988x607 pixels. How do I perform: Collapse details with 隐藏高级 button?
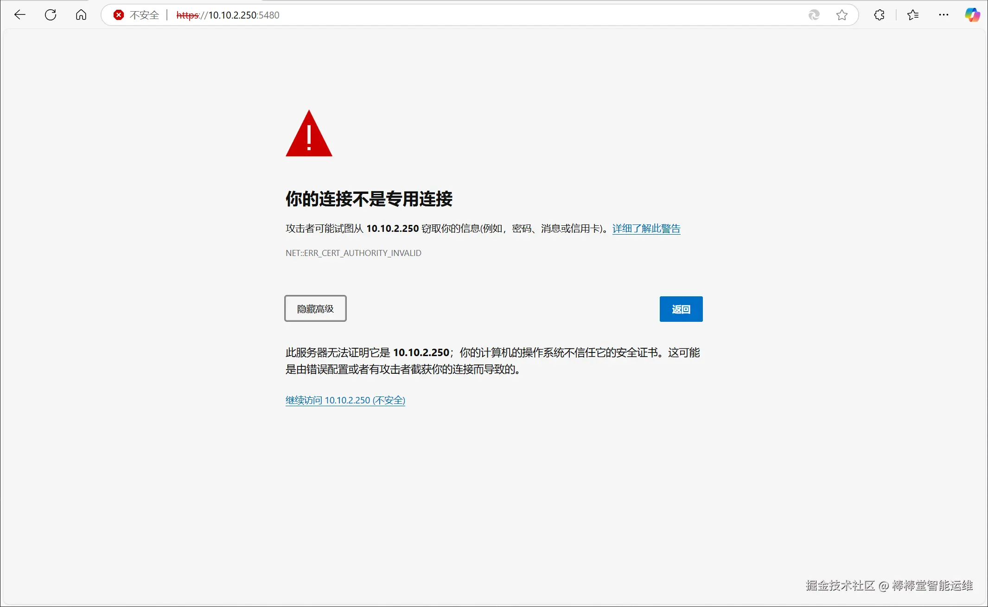point(315,309)
